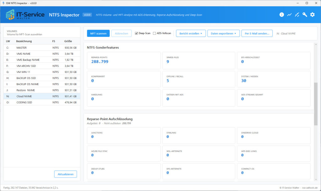The width and height of the screenshot is (321, 191).
Task: Click the Junctions card
Action: point(124,135)
